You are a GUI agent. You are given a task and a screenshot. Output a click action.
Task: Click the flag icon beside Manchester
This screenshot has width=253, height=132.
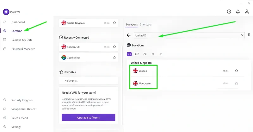coord(135,83)
